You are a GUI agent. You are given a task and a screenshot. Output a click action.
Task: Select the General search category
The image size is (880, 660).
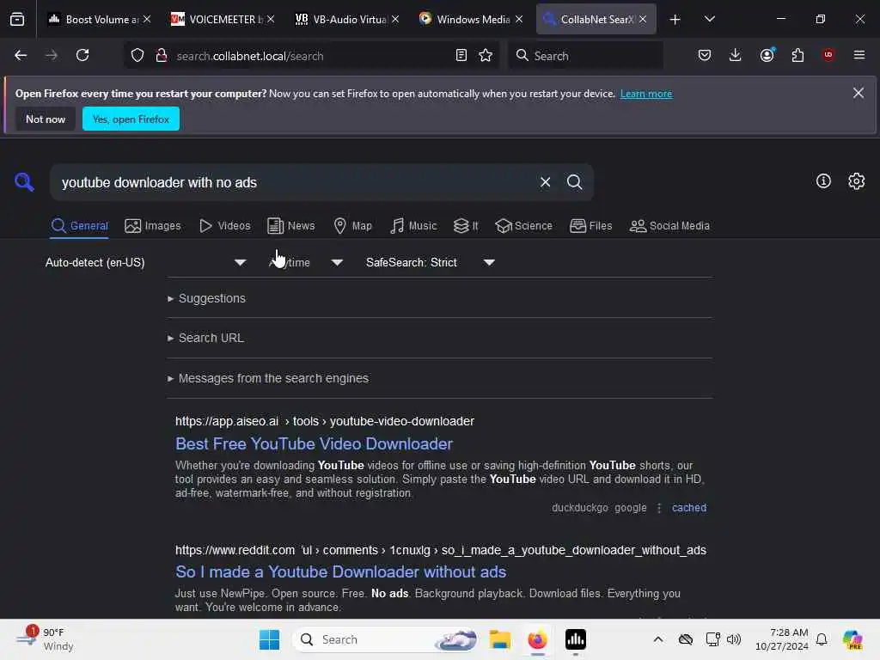click(x=79, y=226)
